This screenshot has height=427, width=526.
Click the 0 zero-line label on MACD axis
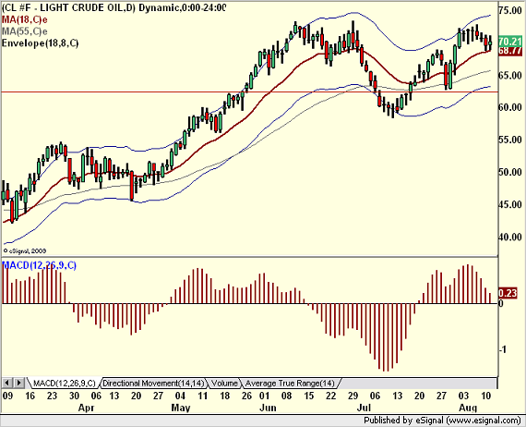coord(501,304)
